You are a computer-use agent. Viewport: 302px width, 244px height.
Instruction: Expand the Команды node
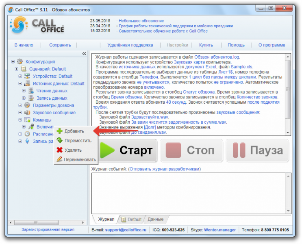[20, 120]
